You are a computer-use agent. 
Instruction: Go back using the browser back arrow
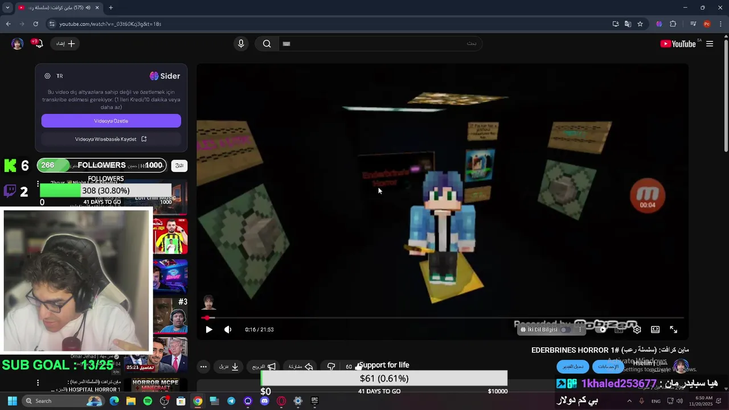pos(8,24)
